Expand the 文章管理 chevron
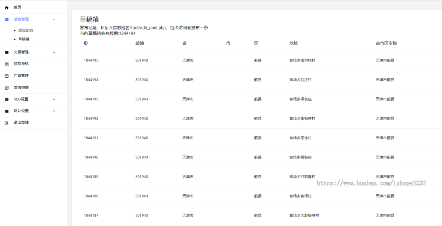Viewport: 442px width, 226px height. [54, 52]
